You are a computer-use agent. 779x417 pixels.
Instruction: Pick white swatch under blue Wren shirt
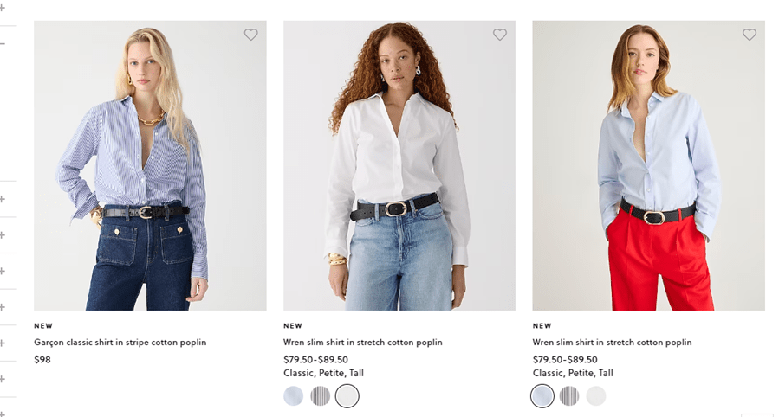(x=595, y=396)
